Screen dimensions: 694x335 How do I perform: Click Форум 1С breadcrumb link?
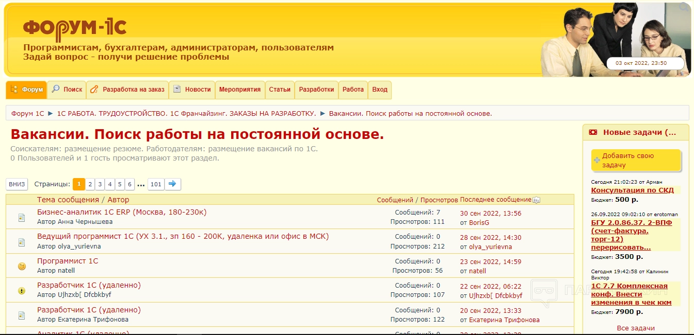coord(28,113)
